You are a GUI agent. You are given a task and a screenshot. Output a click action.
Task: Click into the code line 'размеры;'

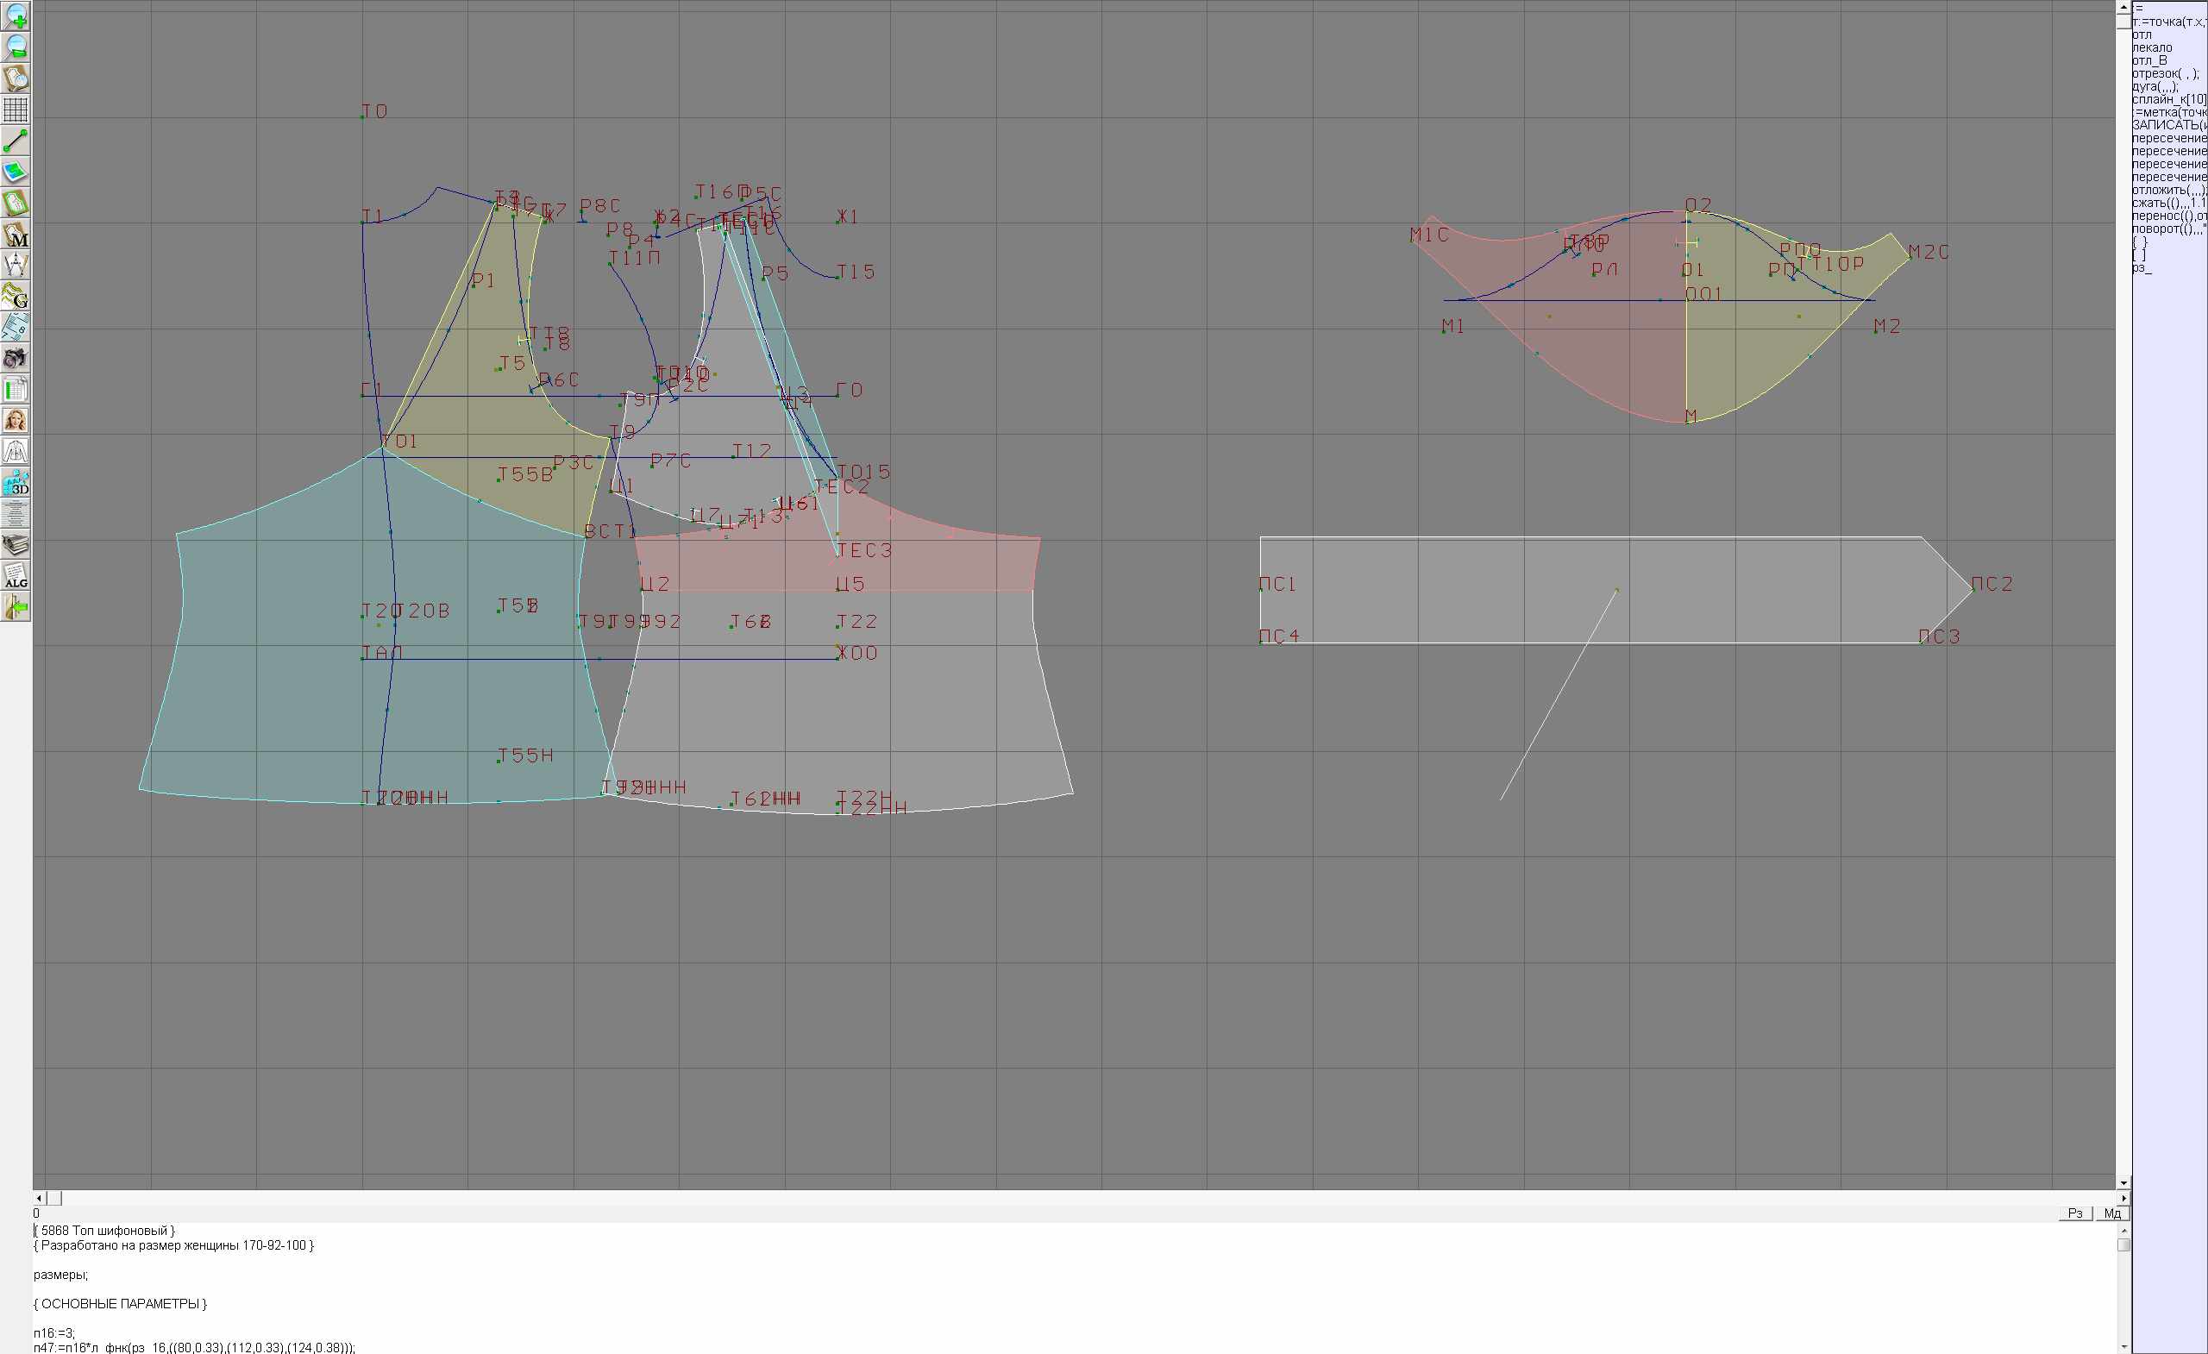[x=61, y=1275]
